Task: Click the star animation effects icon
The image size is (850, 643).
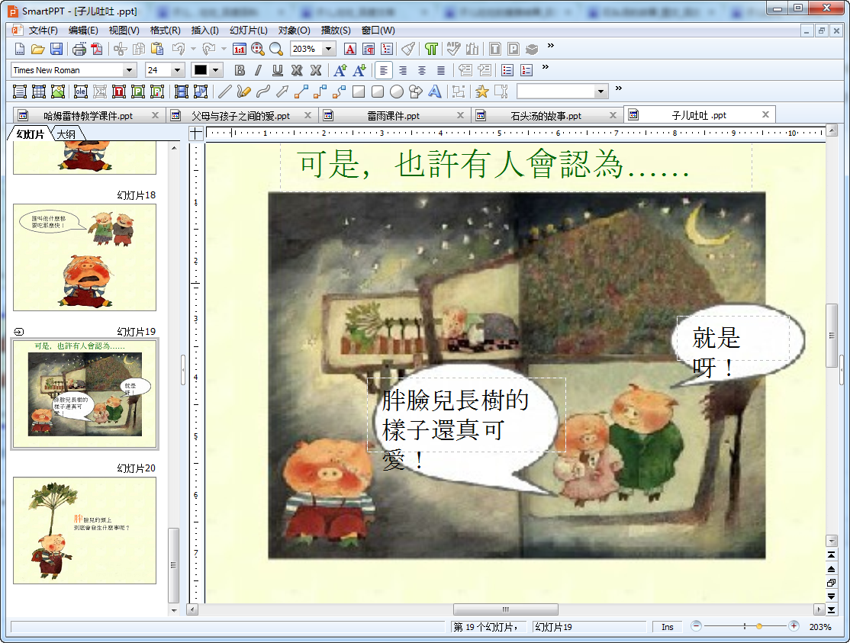Action: tap(481, 92)
